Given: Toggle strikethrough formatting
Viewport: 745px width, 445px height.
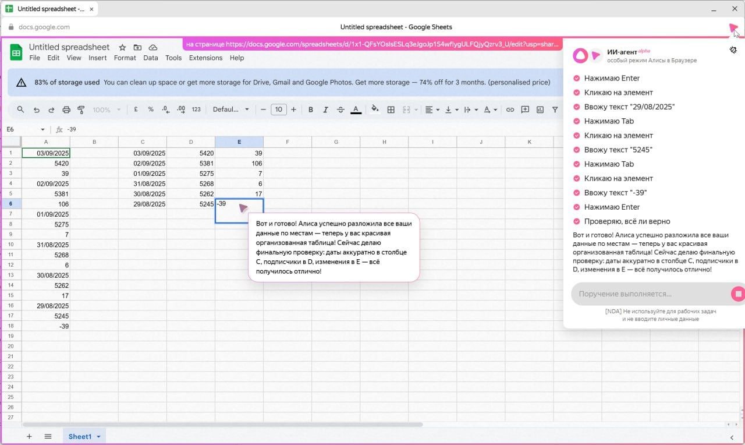Looking at the screenshot, I should pyautogui.click(x=340, y=110).
